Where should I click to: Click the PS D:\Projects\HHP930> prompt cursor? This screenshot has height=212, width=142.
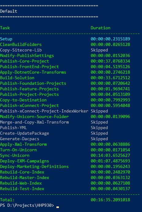point(58,207)
